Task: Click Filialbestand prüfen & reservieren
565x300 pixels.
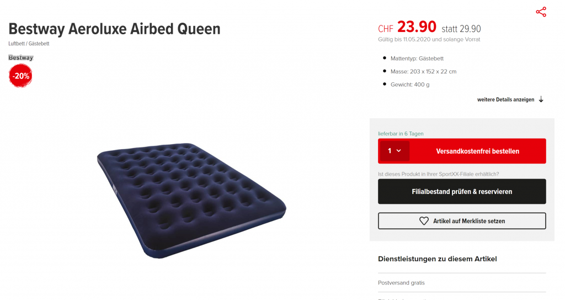Action: click(x=462, y=192)
